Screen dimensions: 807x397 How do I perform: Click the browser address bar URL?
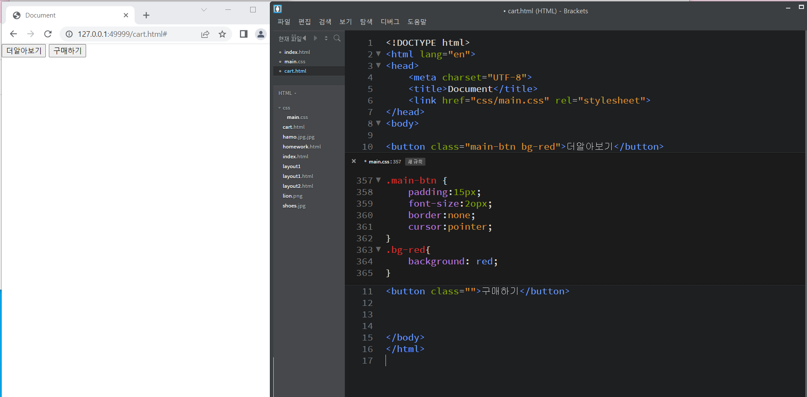(x=123, y=34)
